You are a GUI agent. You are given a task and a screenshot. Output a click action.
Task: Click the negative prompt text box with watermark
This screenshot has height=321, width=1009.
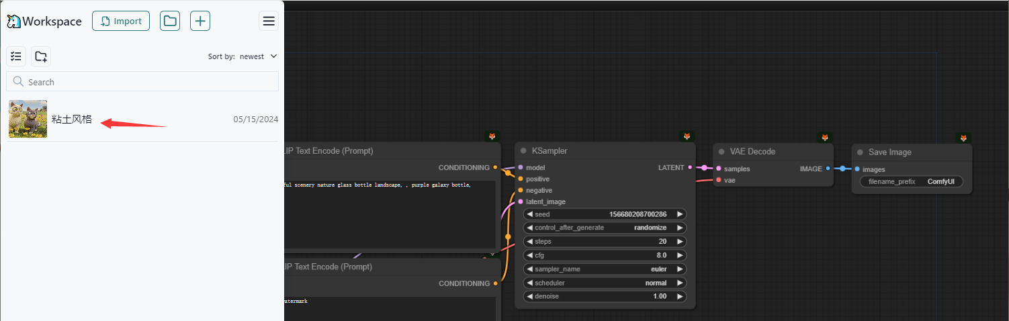point(390,308)
